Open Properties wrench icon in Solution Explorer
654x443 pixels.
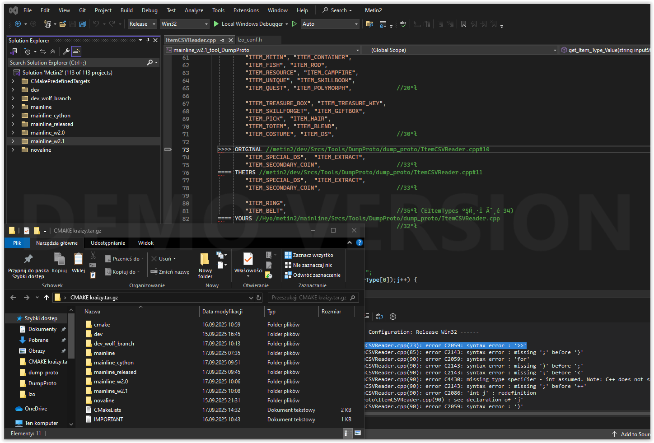[x=66, y=51]
